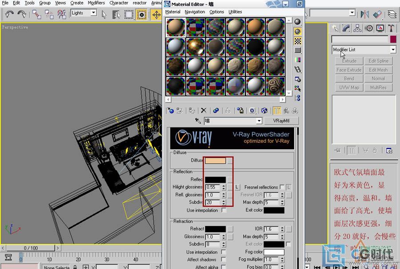Viewport: 400px width, 269px height.
Task: Click the Undo arrow in main toolbar
Action: pyautogui.click(x=9, y=14)
